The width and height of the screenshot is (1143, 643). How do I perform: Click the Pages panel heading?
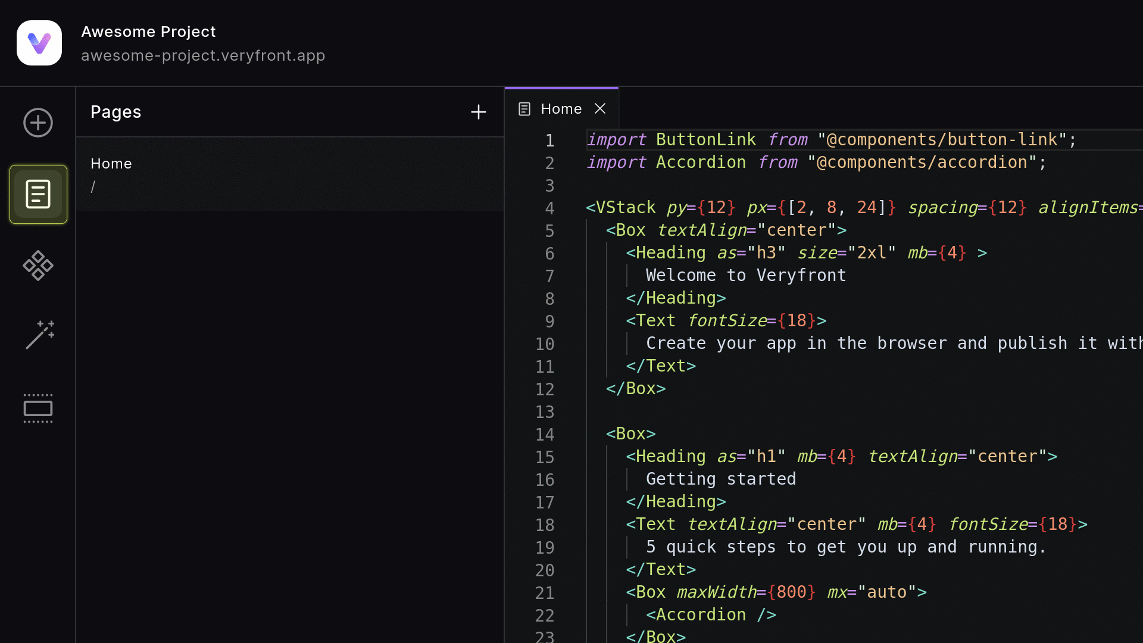point(116,112)
